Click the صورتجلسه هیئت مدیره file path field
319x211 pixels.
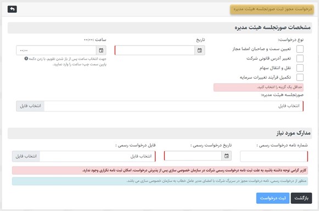(174, 106)
